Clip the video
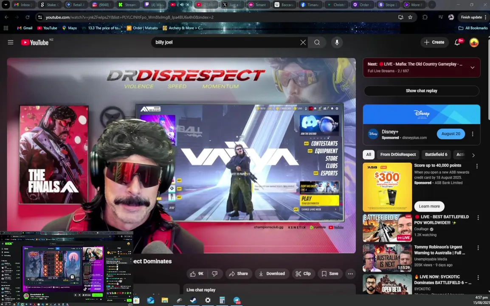 303,273
